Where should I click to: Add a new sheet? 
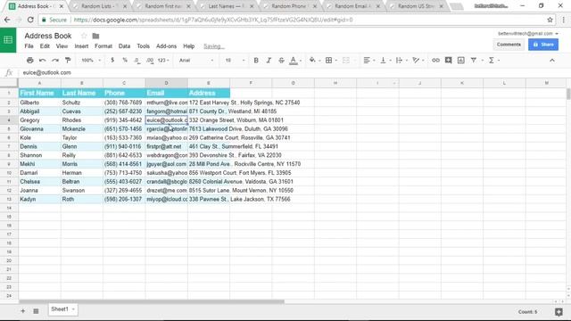(22, 311)
